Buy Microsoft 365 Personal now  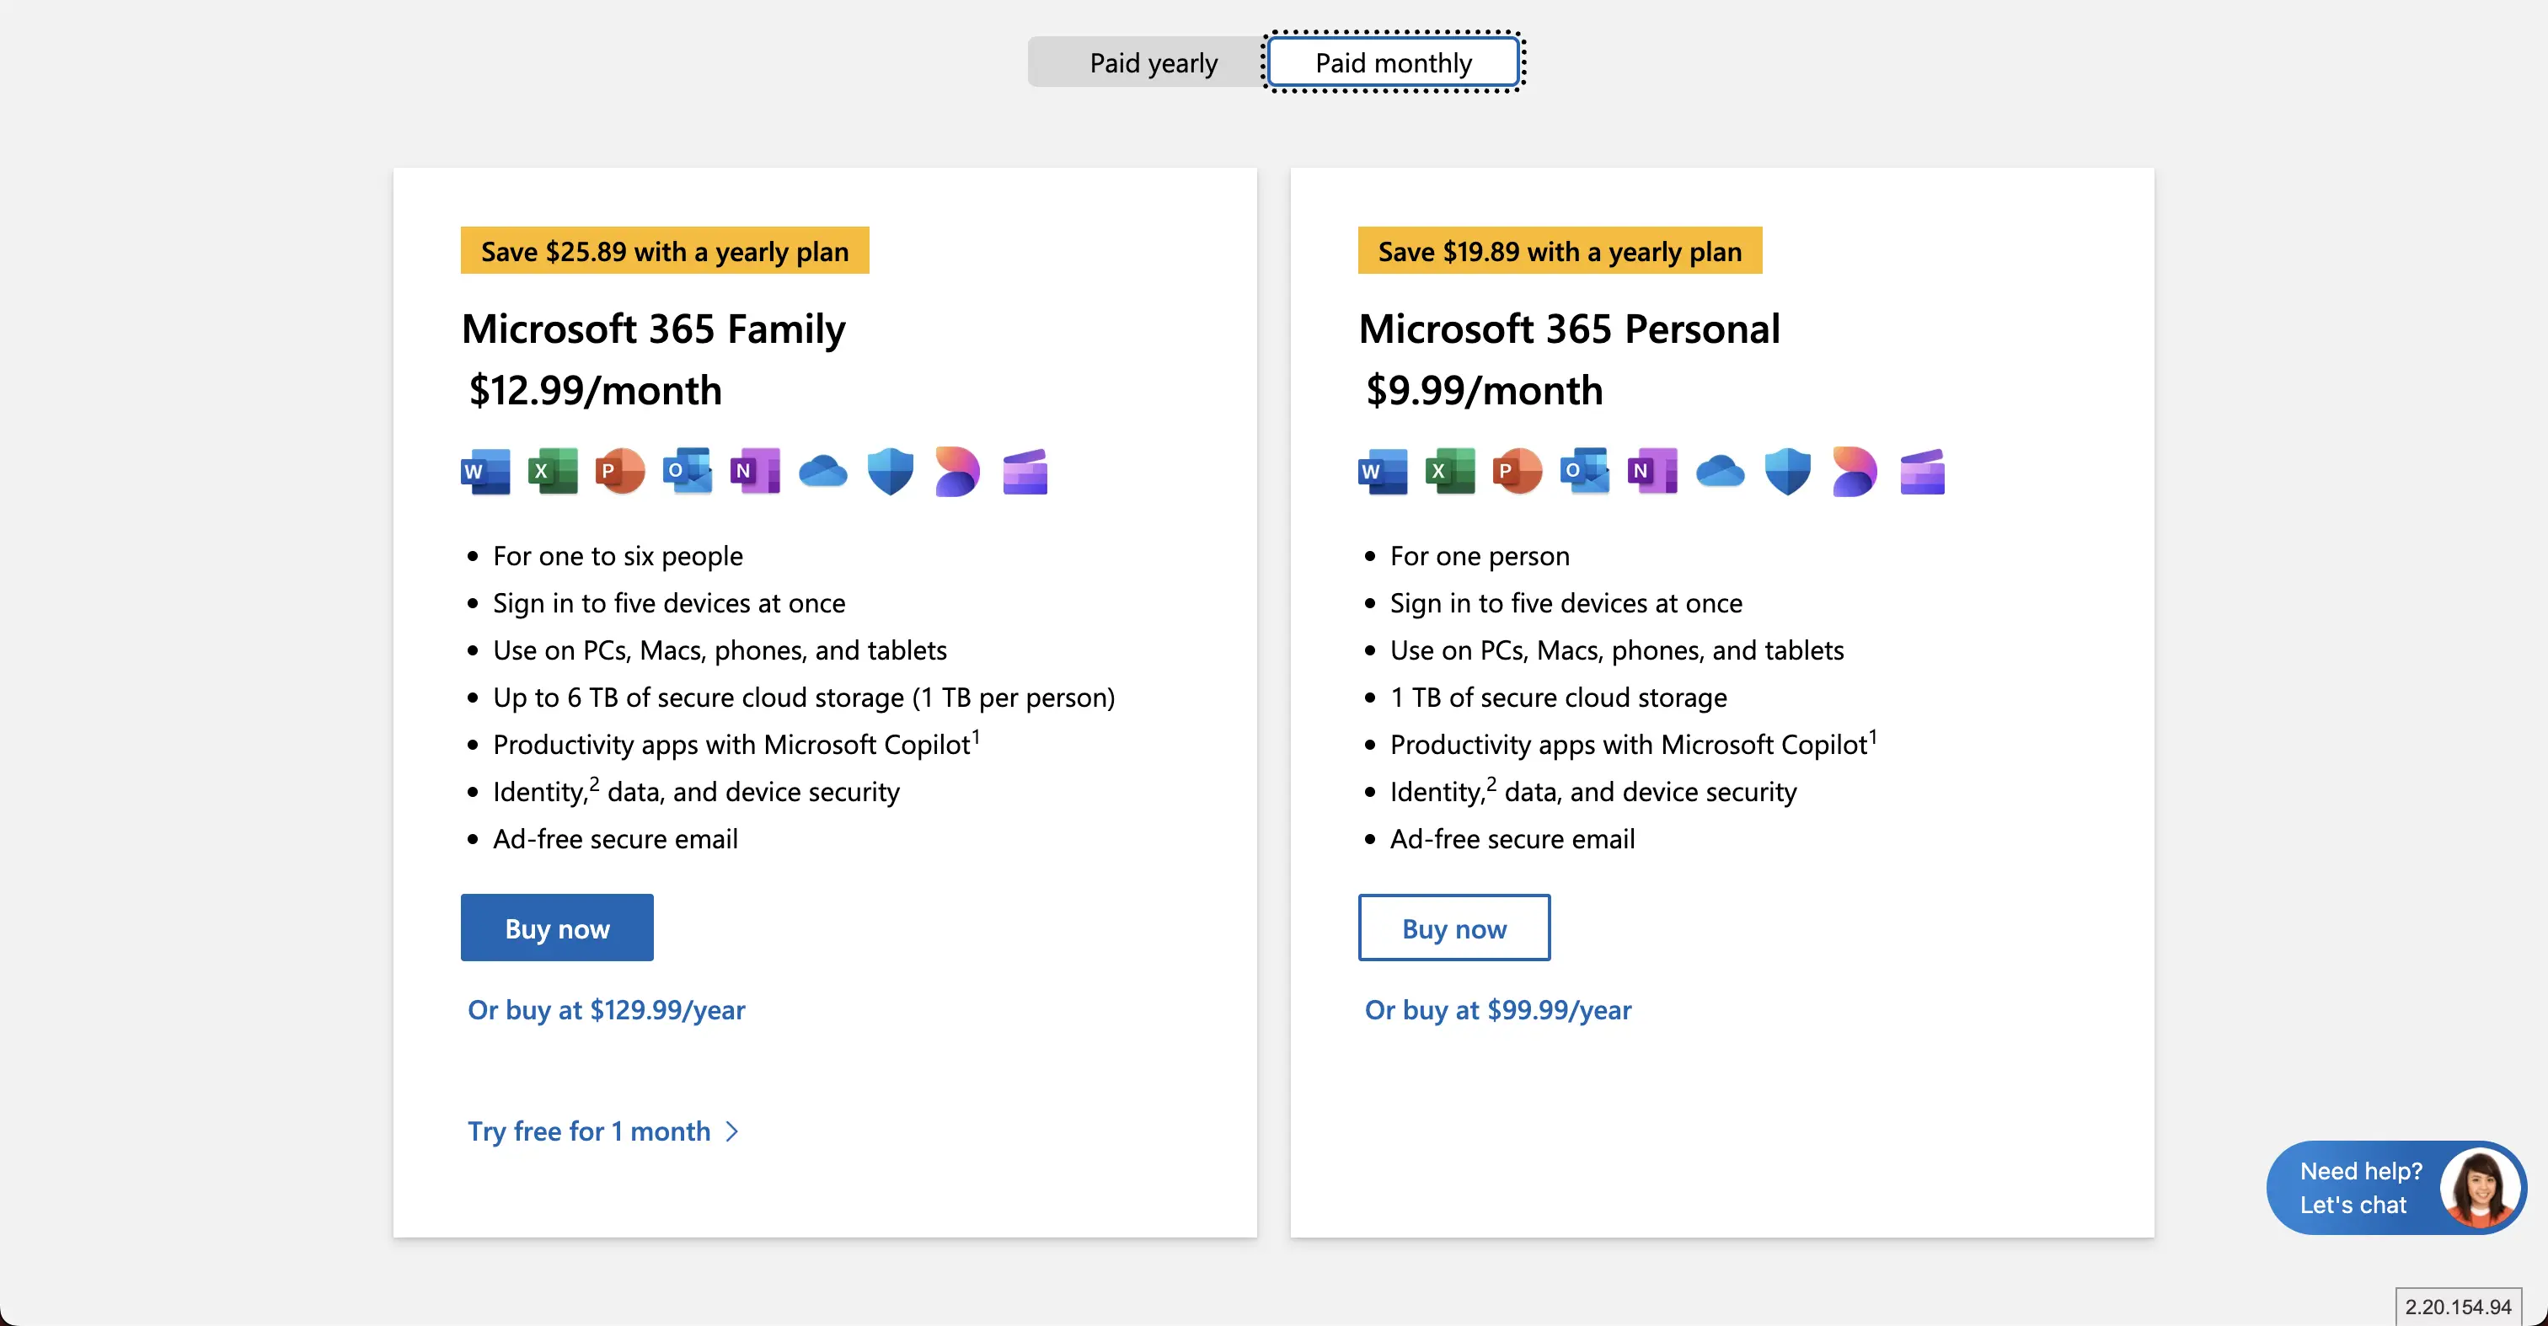click(x=1454, y=928)
